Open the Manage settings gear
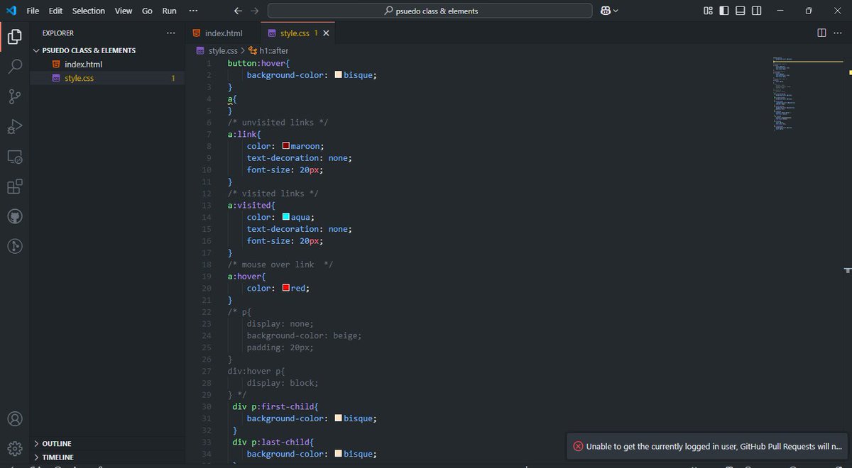This screenshot has height=468, width=852. pos(14,447)
